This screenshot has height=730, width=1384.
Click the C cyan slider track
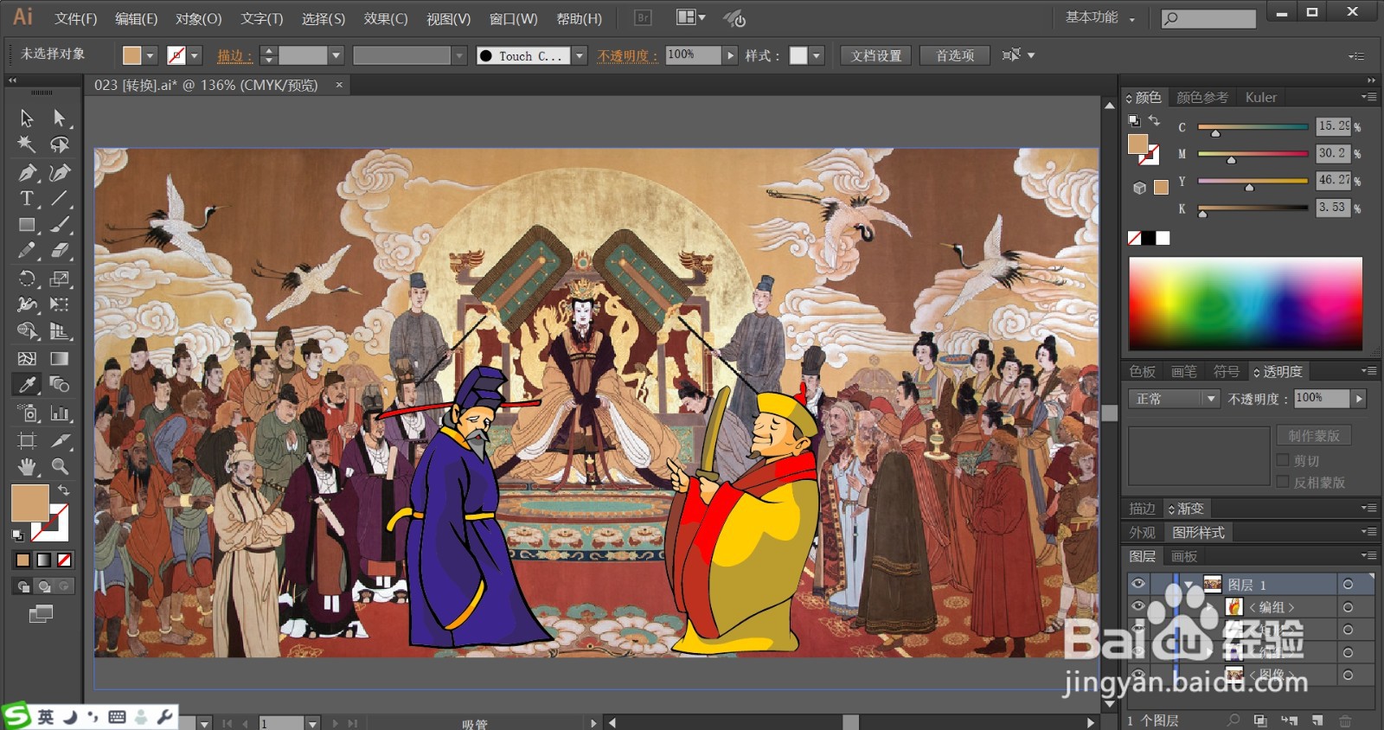1253,127
